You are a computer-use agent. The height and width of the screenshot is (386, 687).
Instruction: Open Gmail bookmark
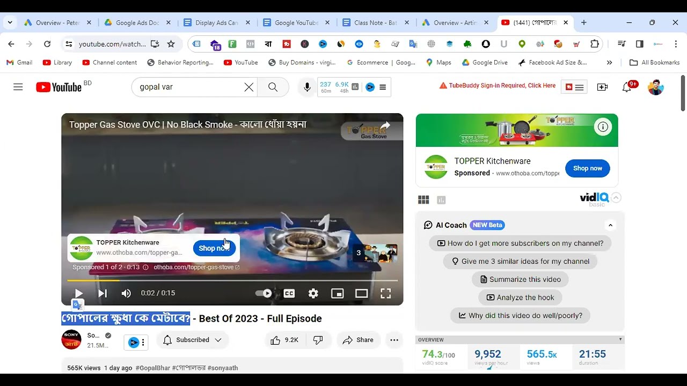click(19, 62)
